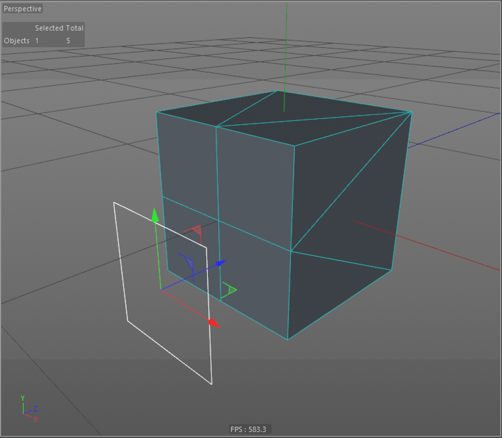Select the cube's top face

point(284,118)
